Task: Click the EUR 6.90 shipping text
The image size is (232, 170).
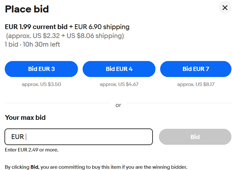Action: pyautogui.click(x=102, y=27)
